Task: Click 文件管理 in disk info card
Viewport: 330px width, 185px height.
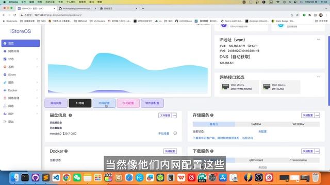Action: point(165,115)
